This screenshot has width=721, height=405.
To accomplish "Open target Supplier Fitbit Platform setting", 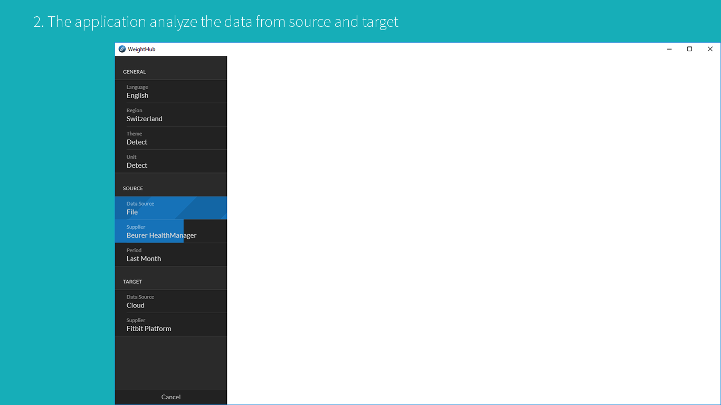I will pyautogui.click(x=171, y=325).
